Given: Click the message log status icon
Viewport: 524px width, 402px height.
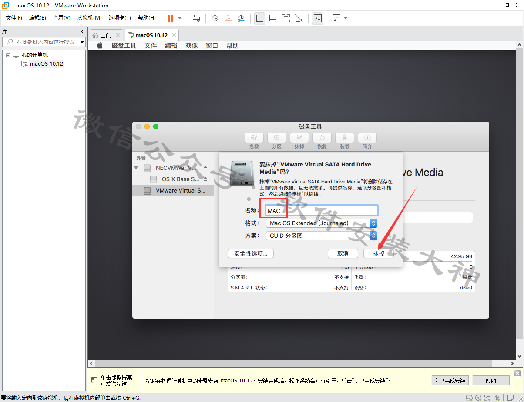Looking at the screenshot, I should click(510, 398).
